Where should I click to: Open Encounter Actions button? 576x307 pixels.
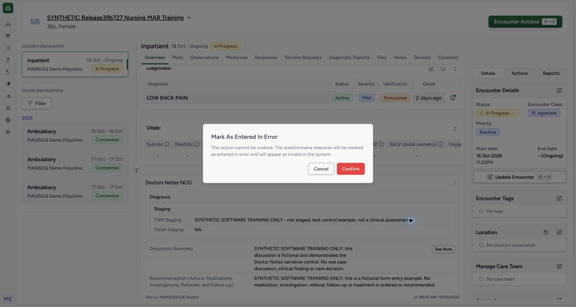click(x=525, y=22)
